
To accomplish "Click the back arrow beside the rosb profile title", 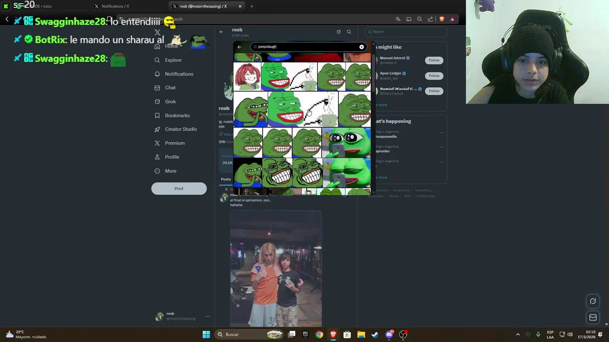I will pos(221,32).
